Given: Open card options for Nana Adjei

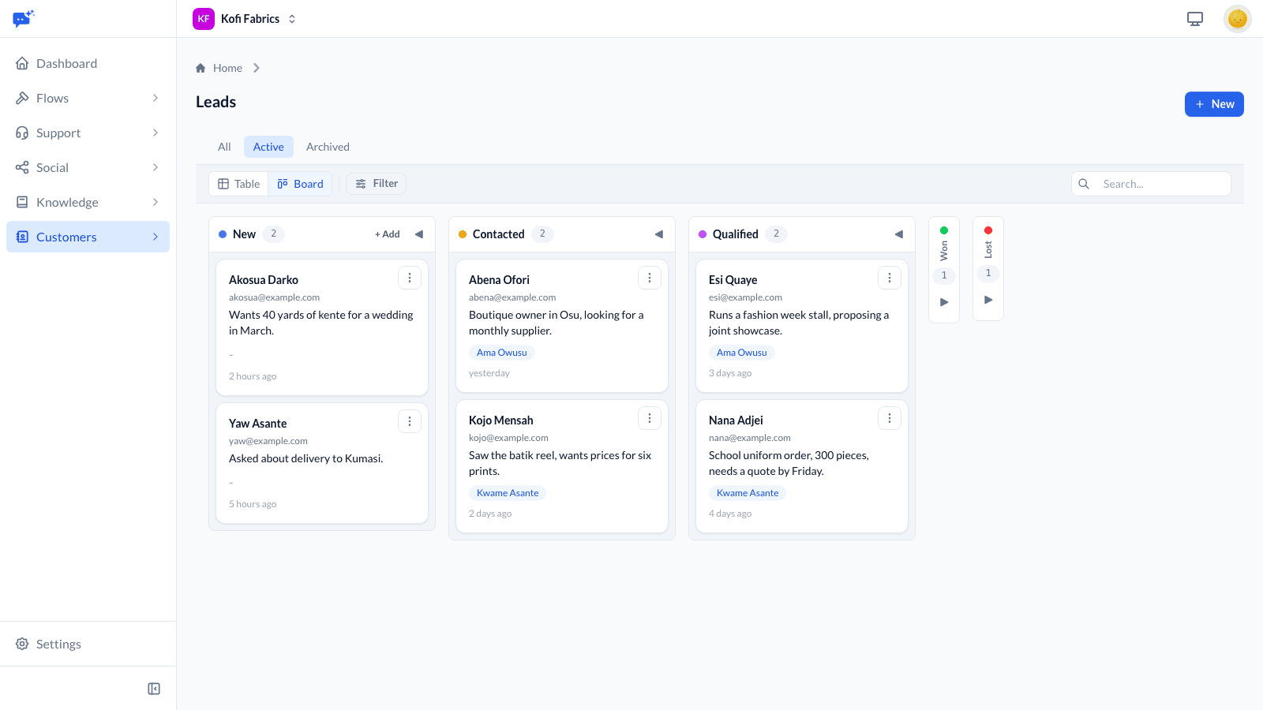Looking at the screenshot, I should pyautogui.click(x=890, y=418).
